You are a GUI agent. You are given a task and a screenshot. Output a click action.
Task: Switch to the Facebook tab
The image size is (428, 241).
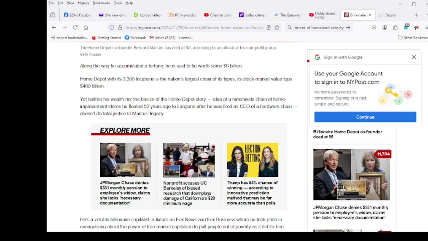(x=77, y=15)
